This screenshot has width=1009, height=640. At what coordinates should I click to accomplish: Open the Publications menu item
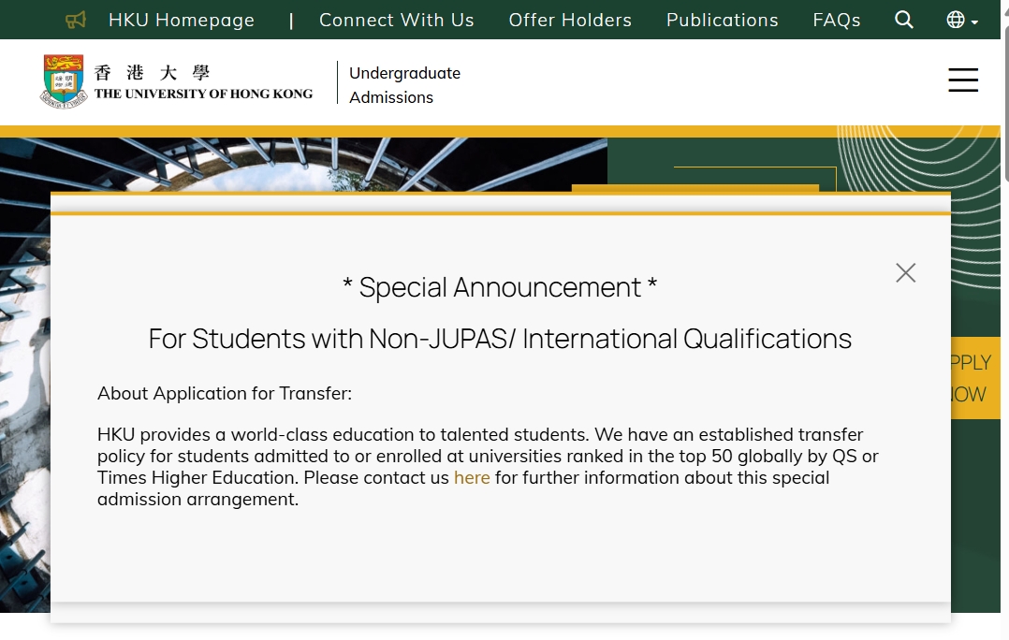pyautogui.click(x=722, y=20)
